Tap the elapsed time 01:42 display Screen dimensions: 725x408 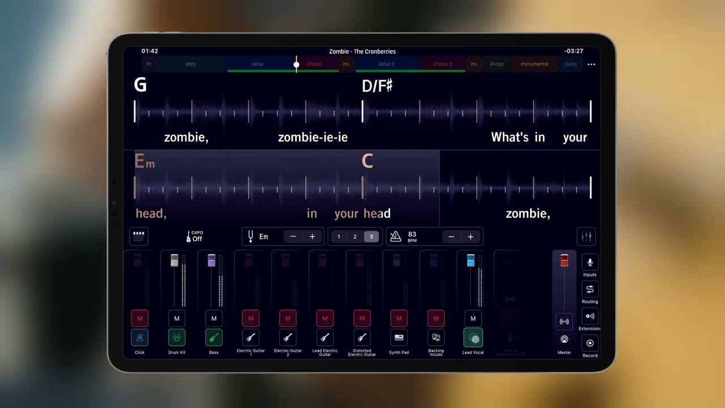point(150,51)
